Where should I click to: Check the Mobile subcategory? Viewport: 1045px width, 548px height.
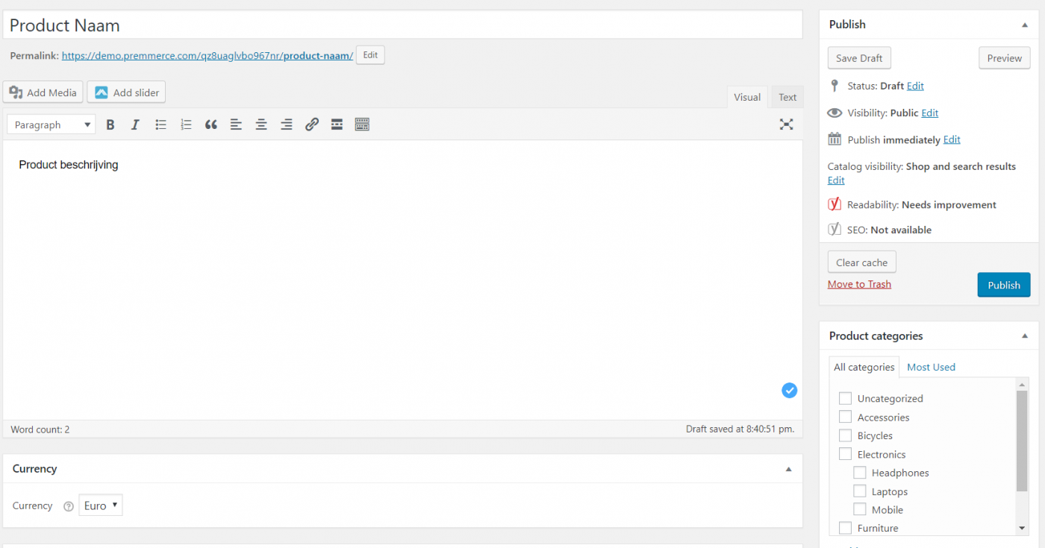tap(859, 510)
